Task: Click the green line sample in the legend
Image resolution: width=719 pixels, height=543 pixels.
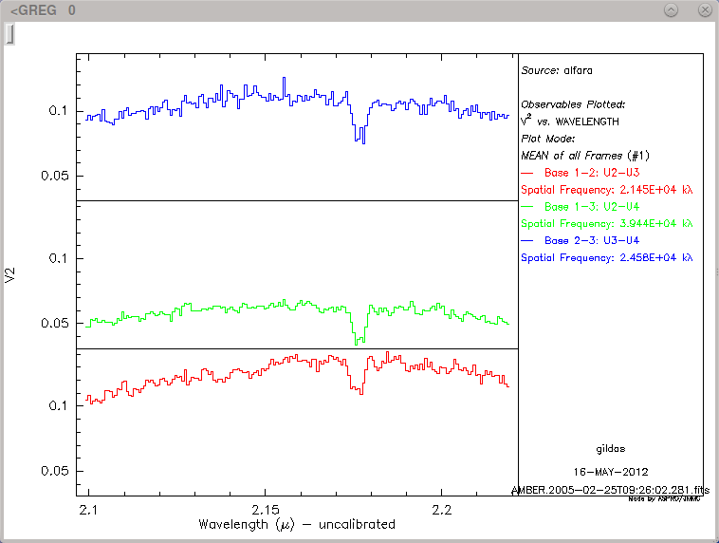Action: (526, 207)
